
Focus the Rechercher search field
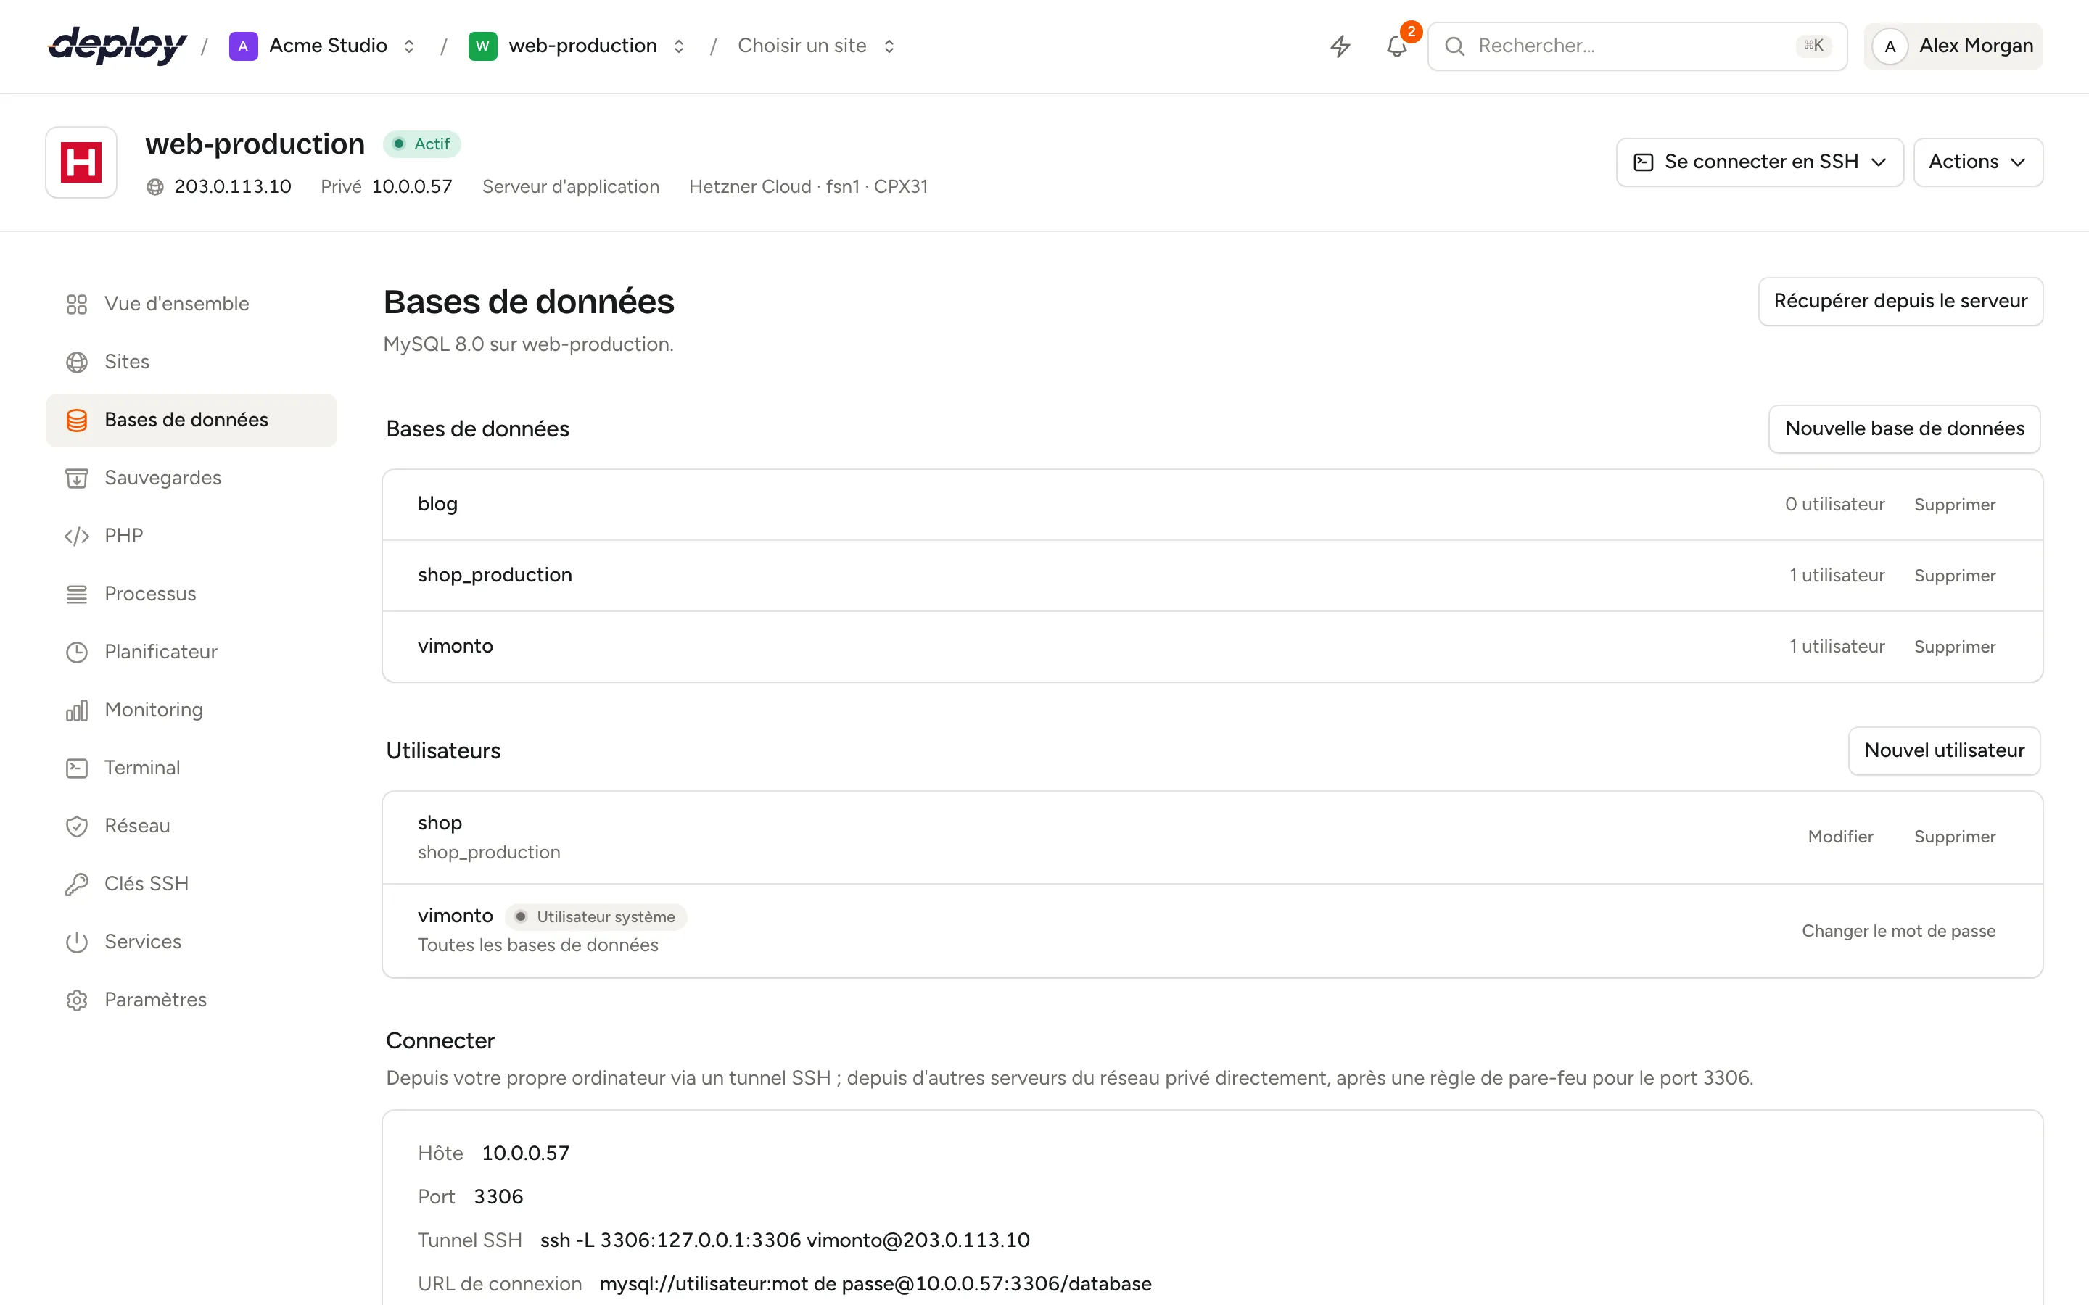1636,46
